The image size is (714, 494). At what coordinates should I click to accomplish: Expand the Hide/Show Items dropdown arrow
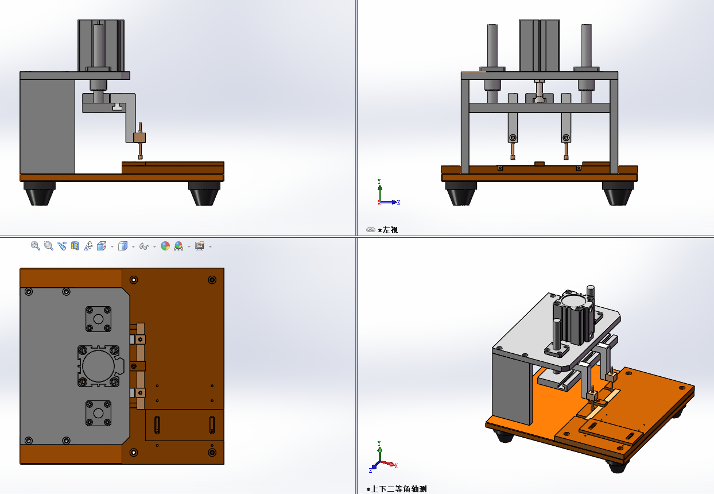[x=154, y=246]
